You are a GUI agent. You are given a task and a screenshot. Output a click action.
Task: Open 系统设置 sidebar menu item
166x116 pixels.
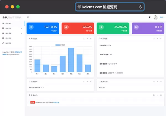(x=12, y=33)
